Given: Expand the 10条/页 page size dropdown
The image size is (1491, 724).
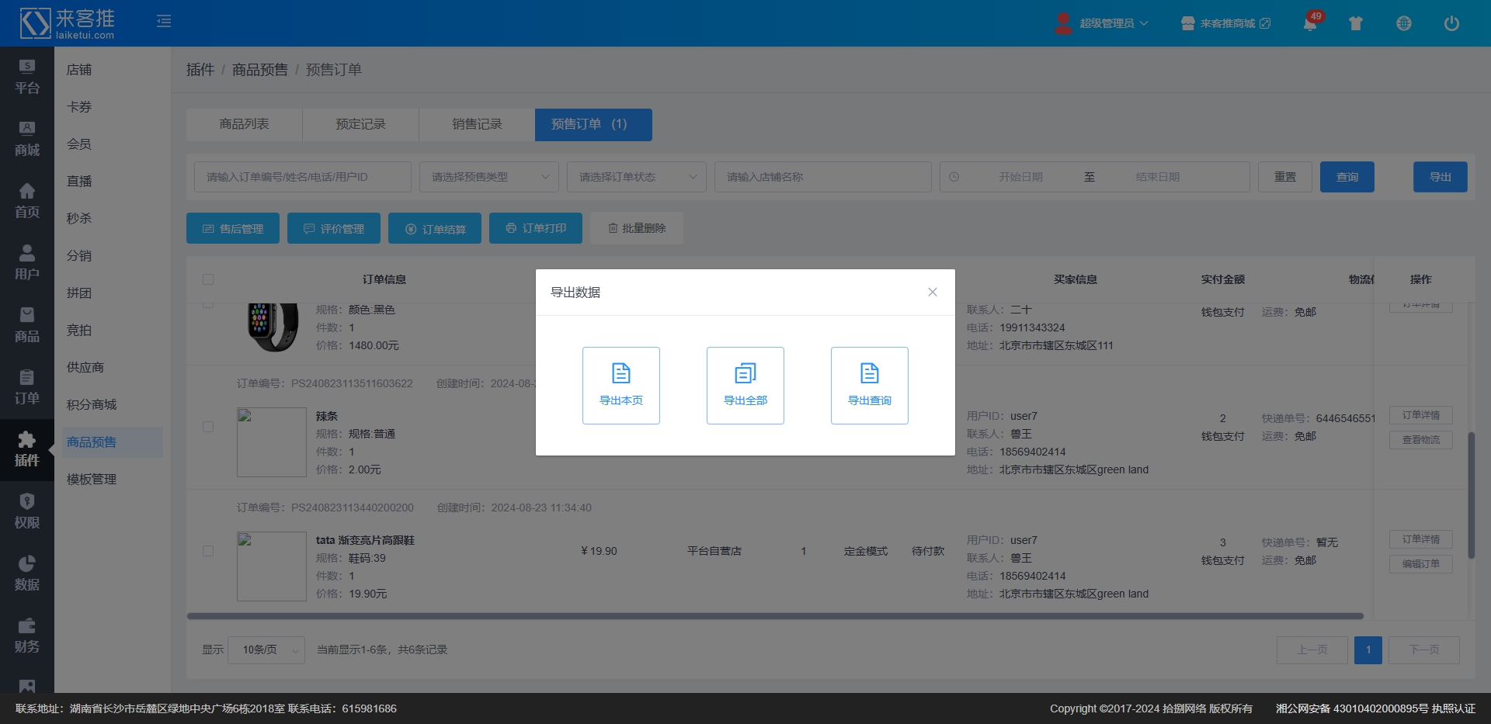Looking at the screenshot, I should point(266,650).
